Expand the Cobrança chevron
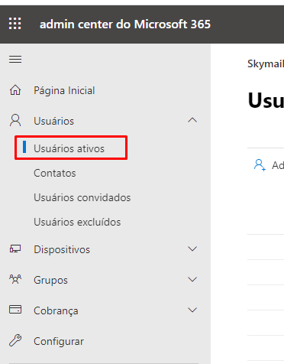 point(192,310)
